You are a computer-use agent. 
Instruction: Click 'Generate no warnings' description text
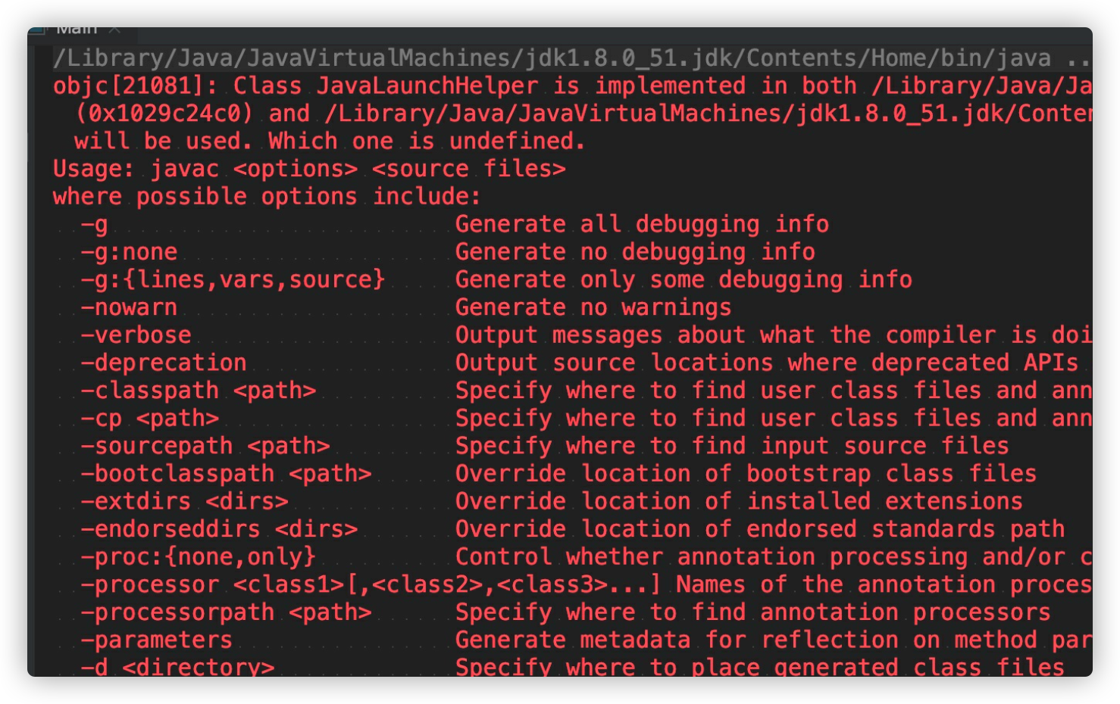point(593,307)
